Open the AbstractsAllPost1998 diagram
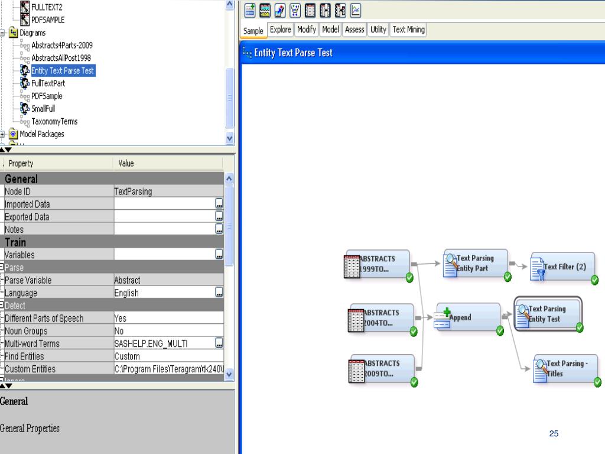605x454 pixels. (x=61, y=58)
